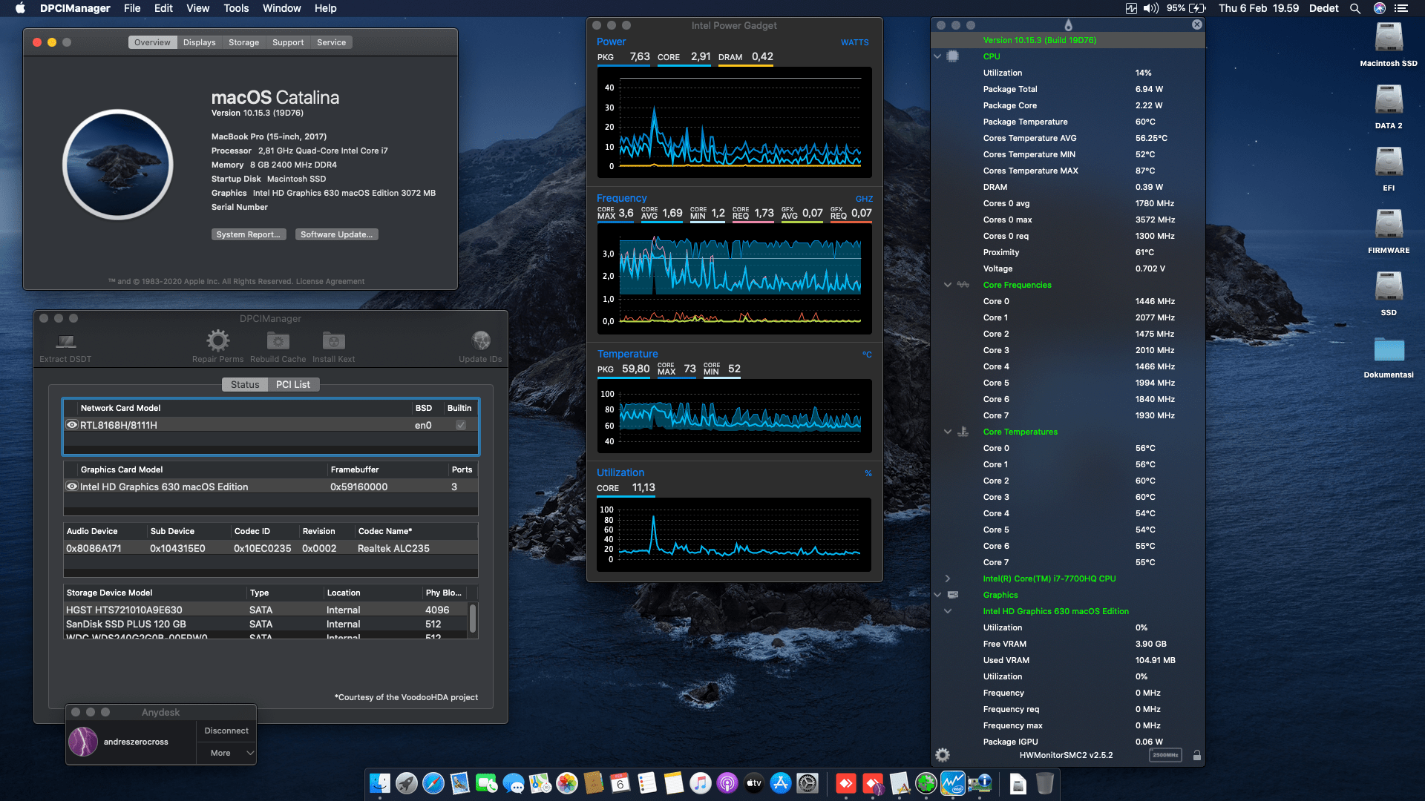Open Spotlight search in menu bar
Image resolution: width=1425 pixels, height=801 pixels.
pyautogui.click(x=1355, y=8)
